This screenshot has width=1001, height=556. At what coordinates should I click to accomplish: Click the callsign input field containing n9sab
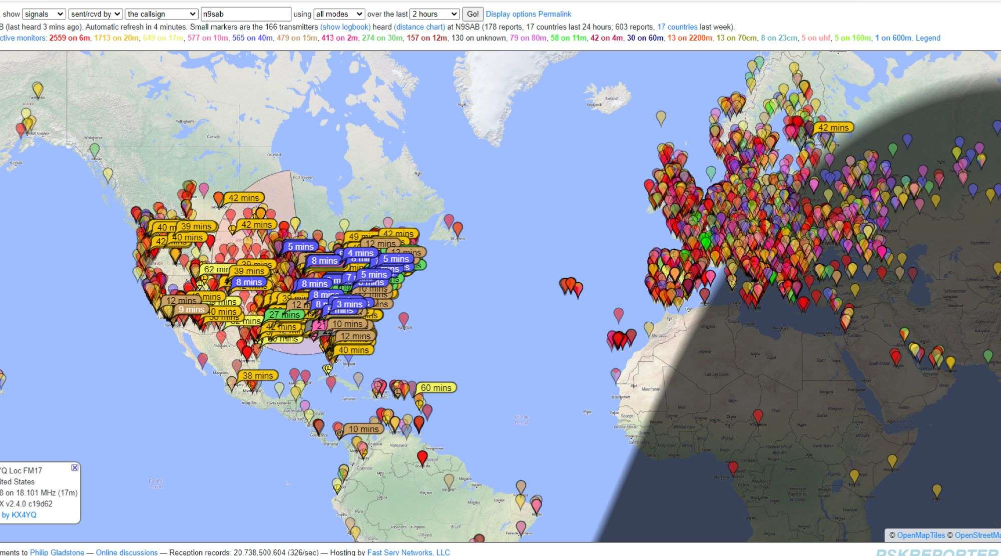(246, 14)
